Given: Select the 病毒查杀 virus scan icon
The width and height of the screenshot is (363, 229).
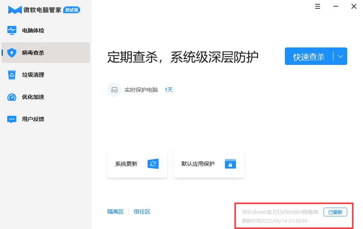Looking at the screenshot, I should click(x=12, y=53).
